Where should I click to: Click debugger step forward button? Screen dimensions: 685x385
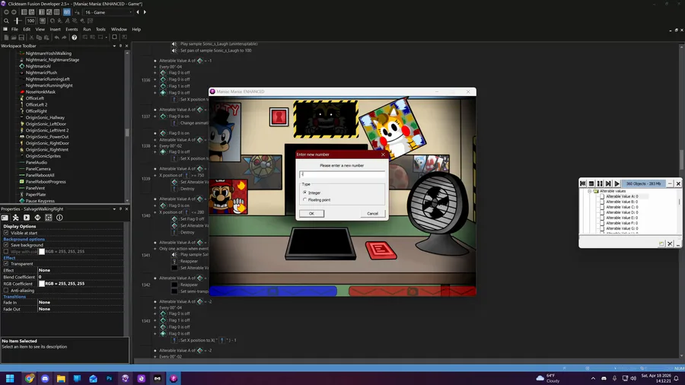pyautogui.click(x=608, y=184)
